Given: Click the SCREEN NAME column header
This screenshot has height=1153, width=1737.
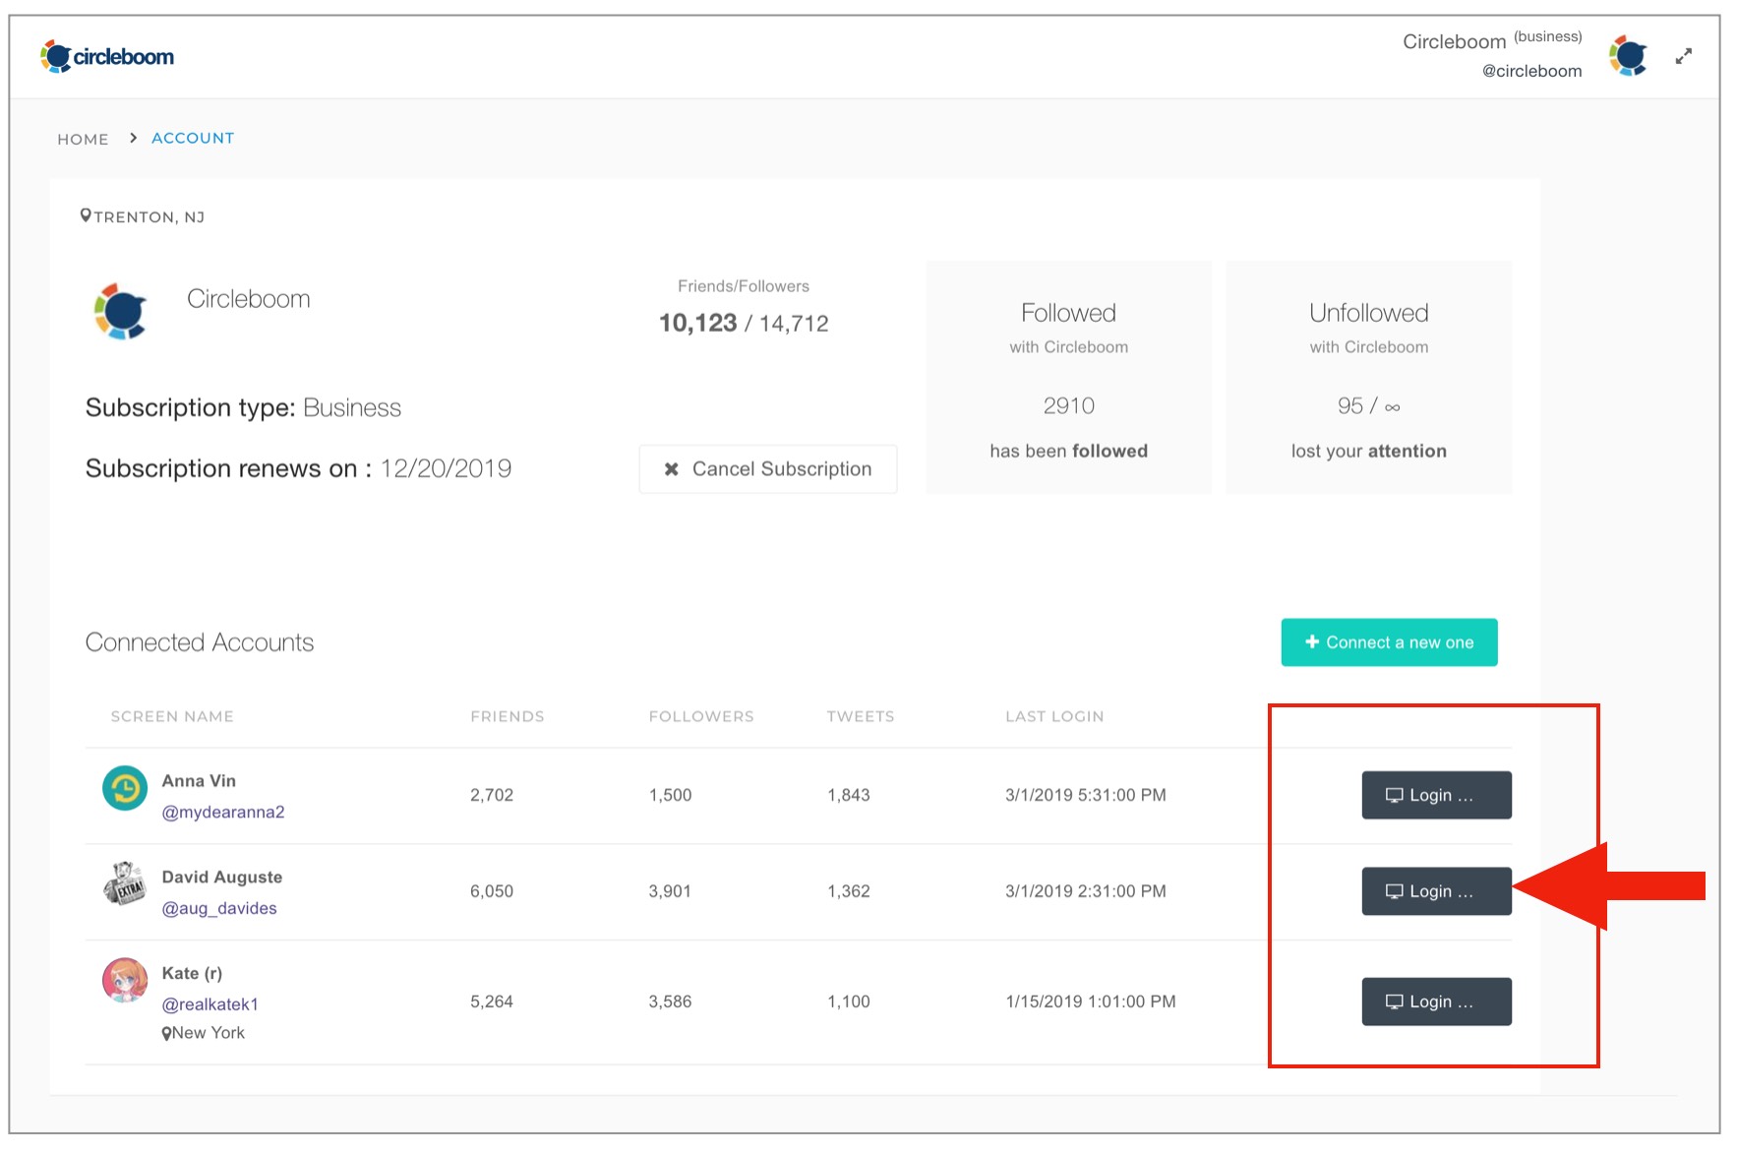Looking at the screenshot, I should 172,716.
